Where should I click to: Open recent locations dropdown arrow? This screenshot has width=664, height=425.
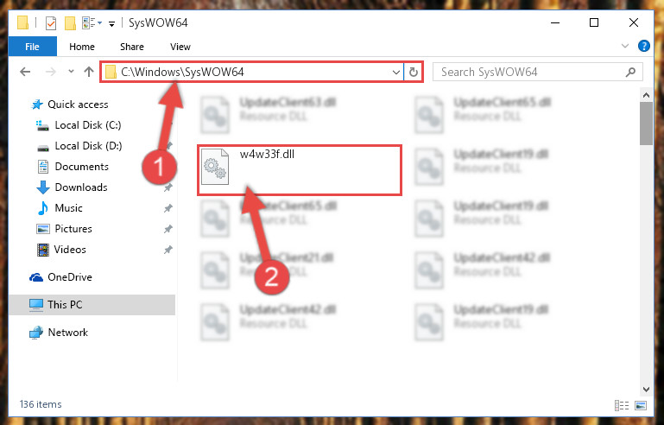click(71, 72)
